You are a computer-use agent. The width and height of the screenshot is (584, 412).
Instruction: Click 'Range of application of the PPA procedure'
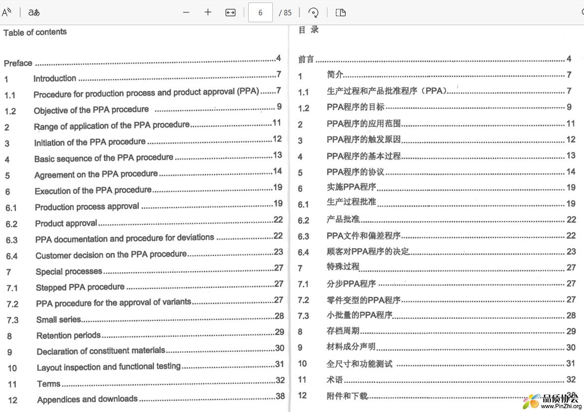[112, 126]
